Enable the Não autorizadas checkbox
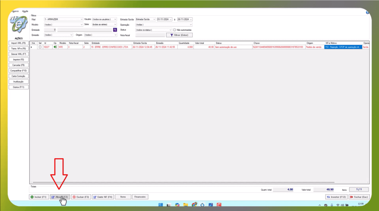The width and height of the screenshot is (379, 211). pyautogui.click(x=174, y=30)
